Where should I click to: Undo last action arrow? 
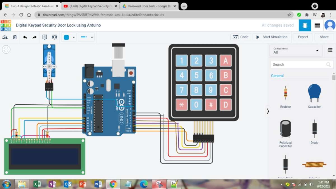point(25,37)
